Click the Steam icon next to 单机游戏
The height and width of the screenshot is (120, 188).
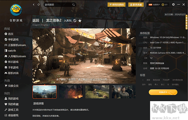click(x=6, y=40)
